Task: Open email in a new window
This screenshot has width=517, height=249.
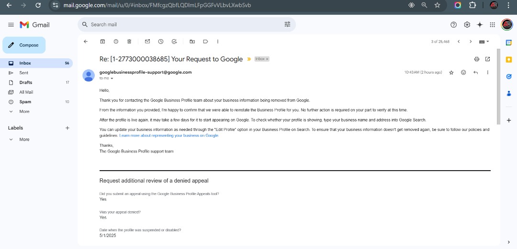Action: 488,59
